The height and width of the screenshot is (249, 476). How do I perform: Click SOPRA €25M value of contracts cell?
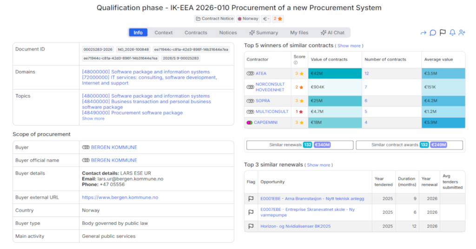pyautogui.click(x=335, y=101)
